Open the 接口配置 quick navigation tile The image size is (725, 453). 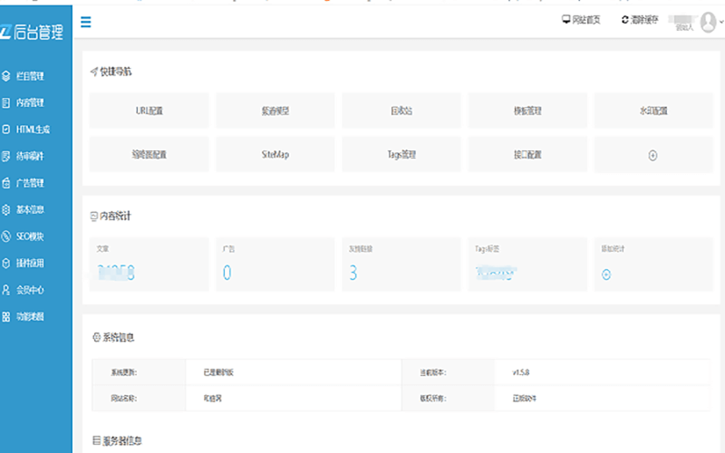(527, 154)
